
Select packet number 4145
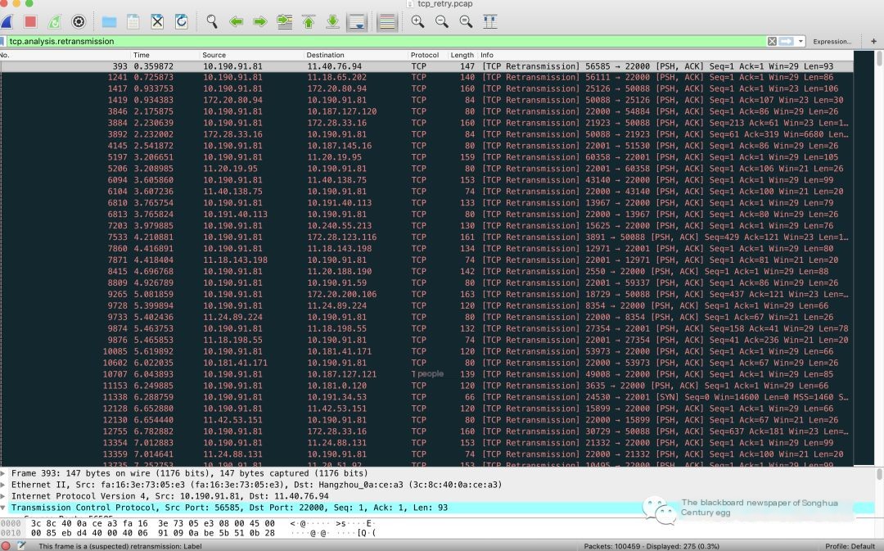[x=426, y=146]
